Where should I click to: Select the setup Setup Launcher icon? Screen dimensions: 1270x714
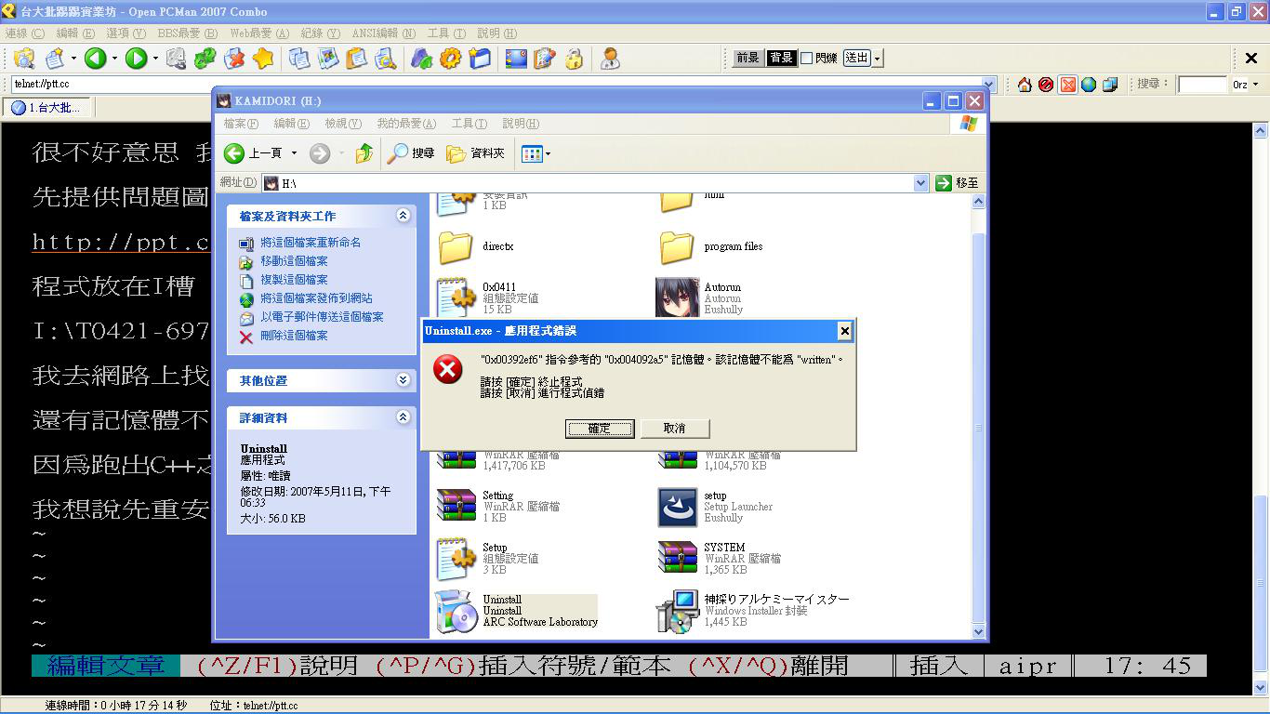tap(677, 507)
